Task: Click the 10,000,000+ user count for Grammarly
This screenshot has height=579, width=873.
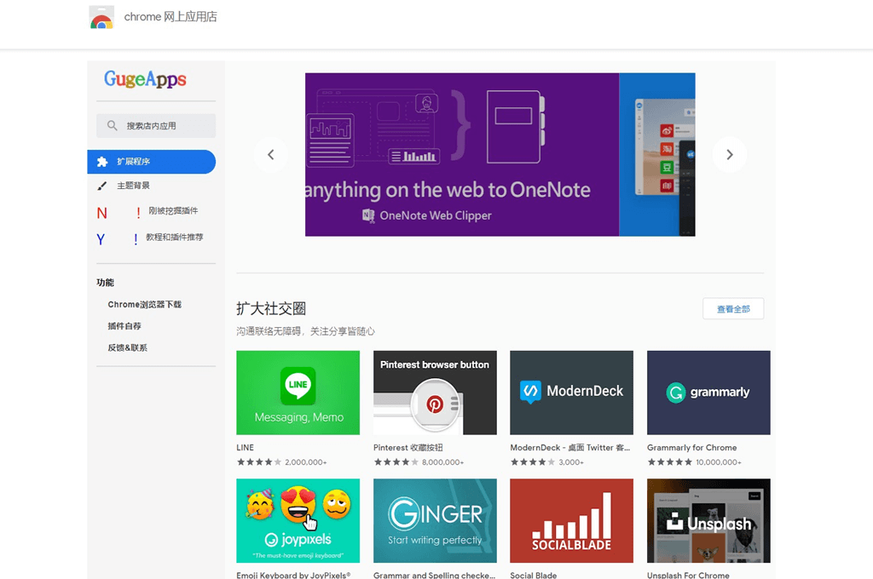Action: (718, 462)
